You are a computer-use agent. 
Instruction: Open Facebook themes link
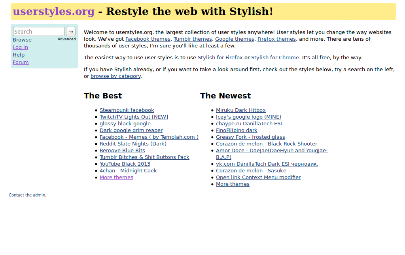point(148,39)
